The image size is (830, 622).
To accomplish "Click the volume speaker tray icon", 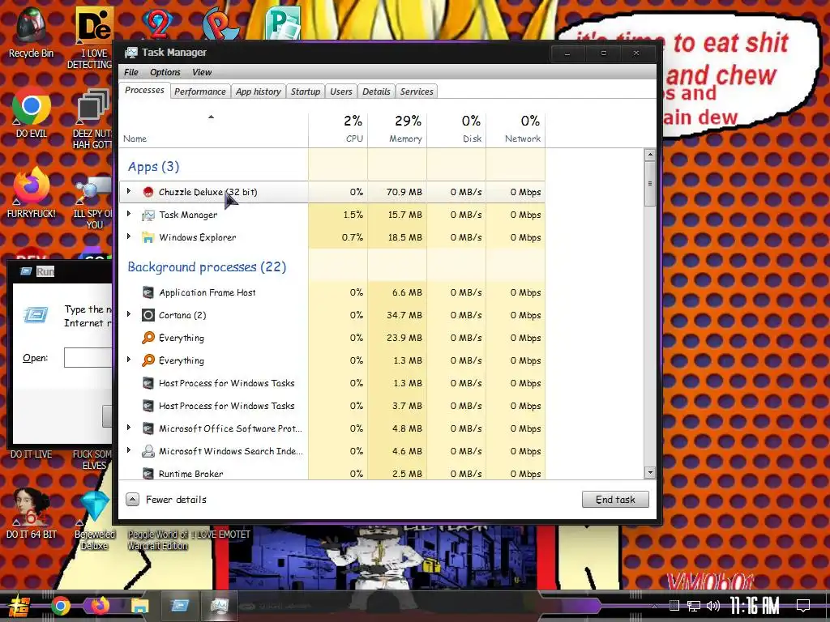I will [x=713, y=606].
